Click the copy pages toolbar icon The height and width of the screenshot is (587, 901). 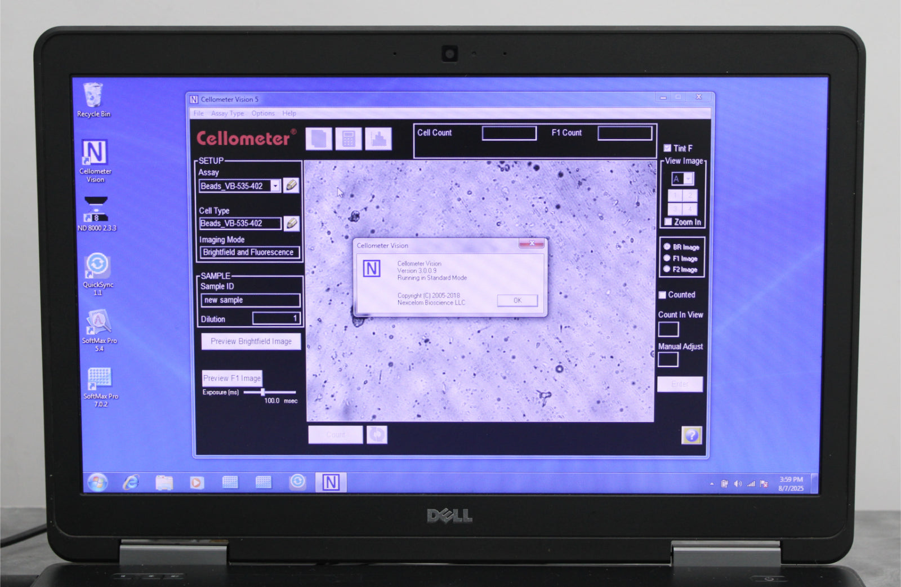319,139
